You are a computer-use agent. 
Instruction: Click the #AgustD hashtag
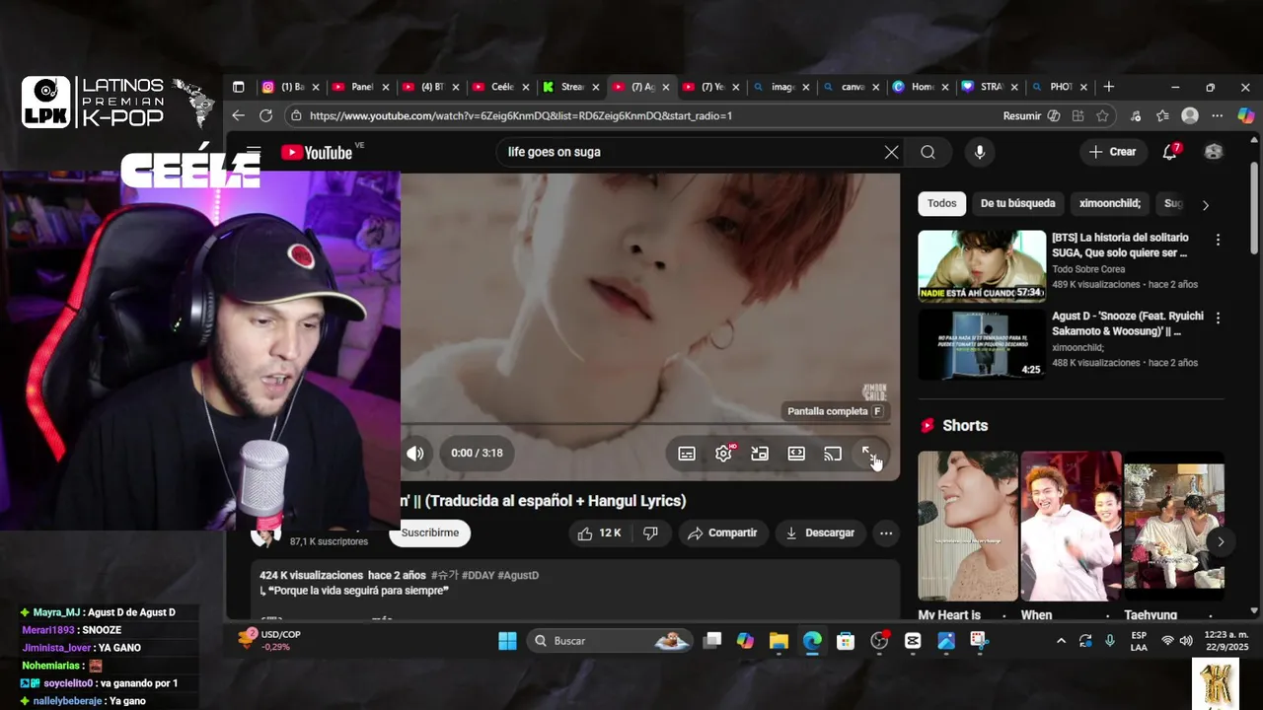point(518,576)
